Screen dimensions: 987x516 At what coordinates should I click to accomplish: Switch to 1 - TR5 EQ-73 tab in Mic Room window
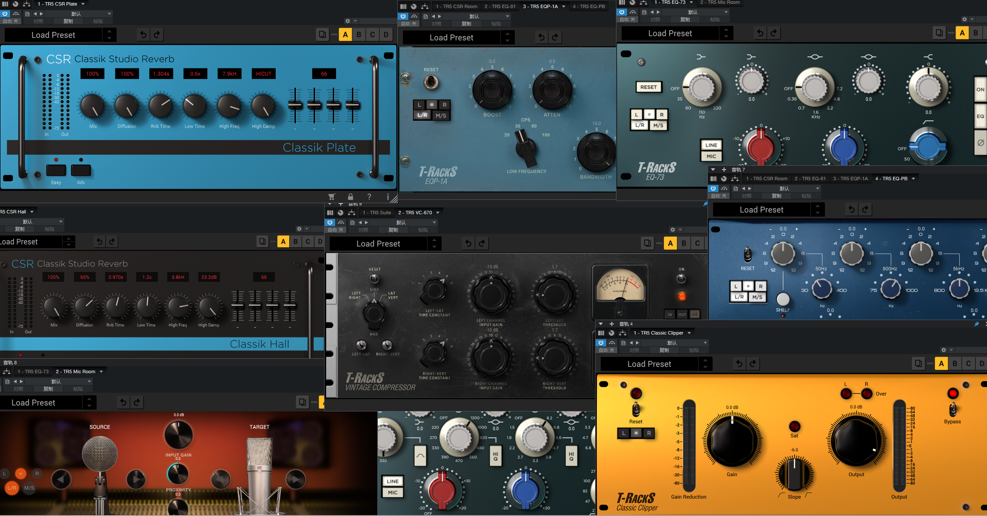[33, 371]
